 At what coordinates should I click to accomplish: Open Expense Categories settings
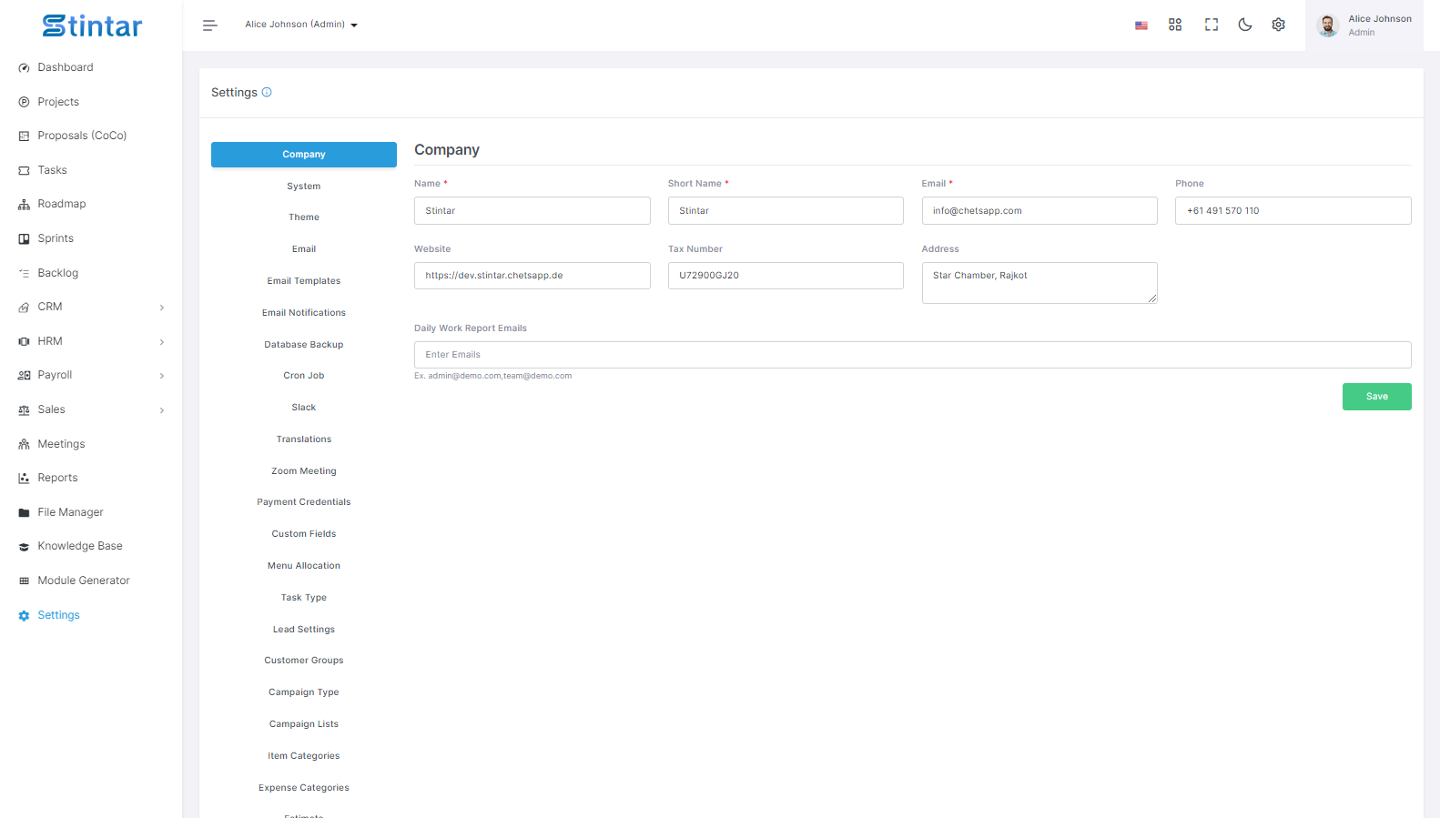tap(304, 788)
